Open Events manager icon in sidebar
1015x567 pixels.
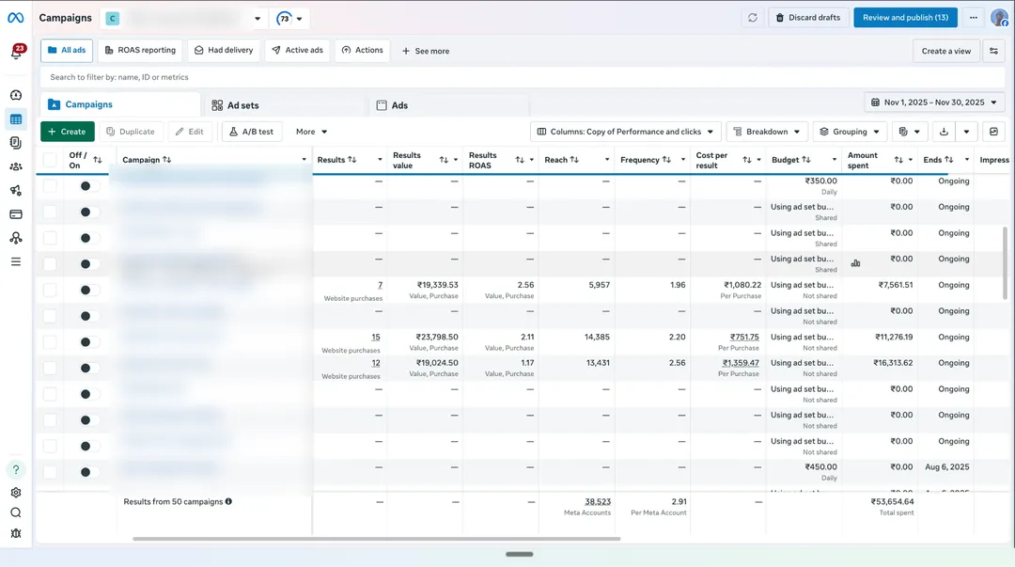(x=16, y=238)
